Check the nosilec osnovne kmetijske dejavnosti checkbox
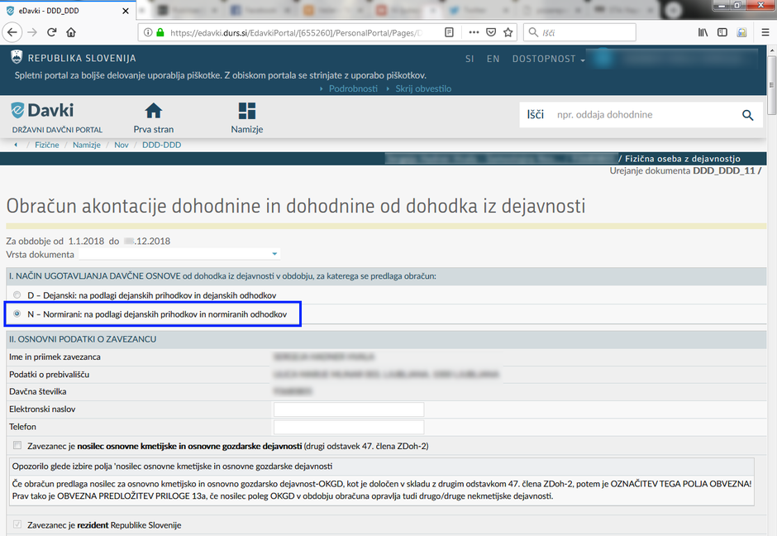The height and width of the screenshot is (536, 777). click(x=17, y=445)
